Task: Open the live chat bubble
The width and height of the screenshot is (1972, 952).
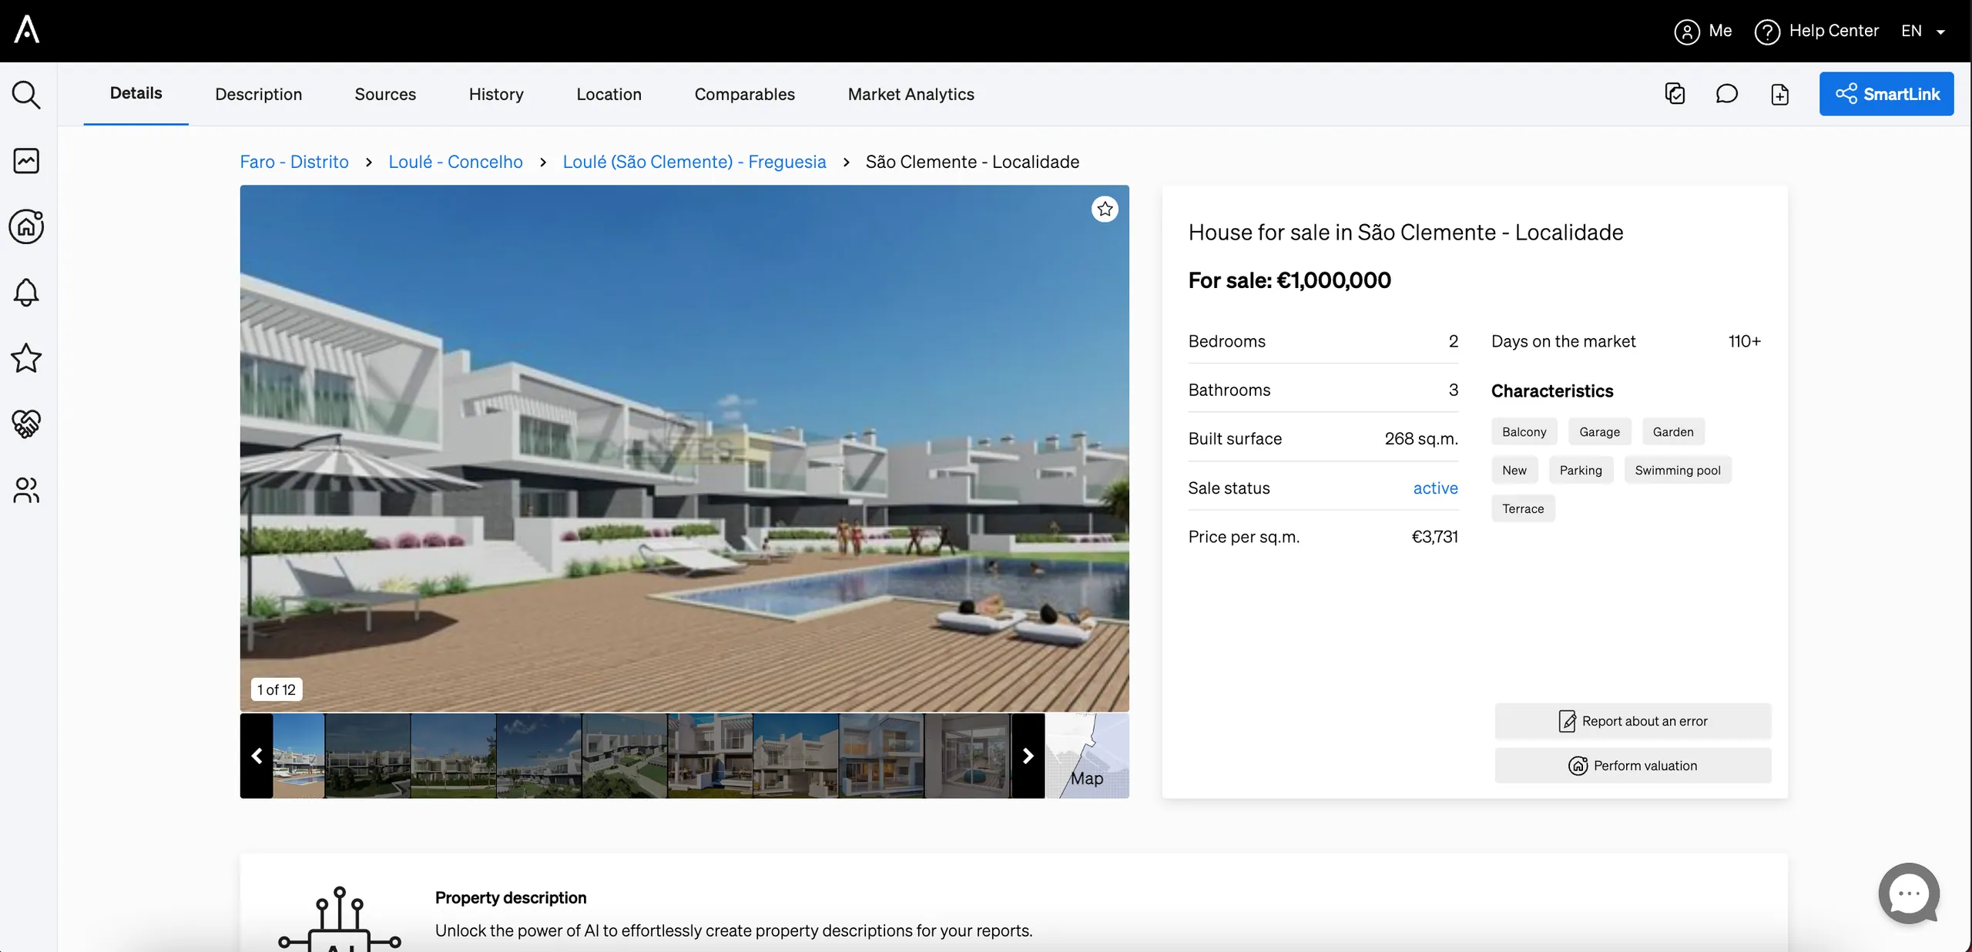Action: click(x=1909, y=893)
